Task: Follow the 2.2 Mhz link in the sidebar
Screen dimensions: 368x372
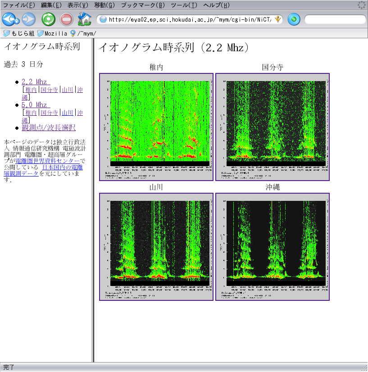Action: point(36,82)
